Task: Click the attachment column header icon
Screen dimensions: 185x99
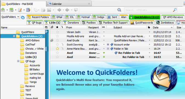Action: click(x=52, y=27)
